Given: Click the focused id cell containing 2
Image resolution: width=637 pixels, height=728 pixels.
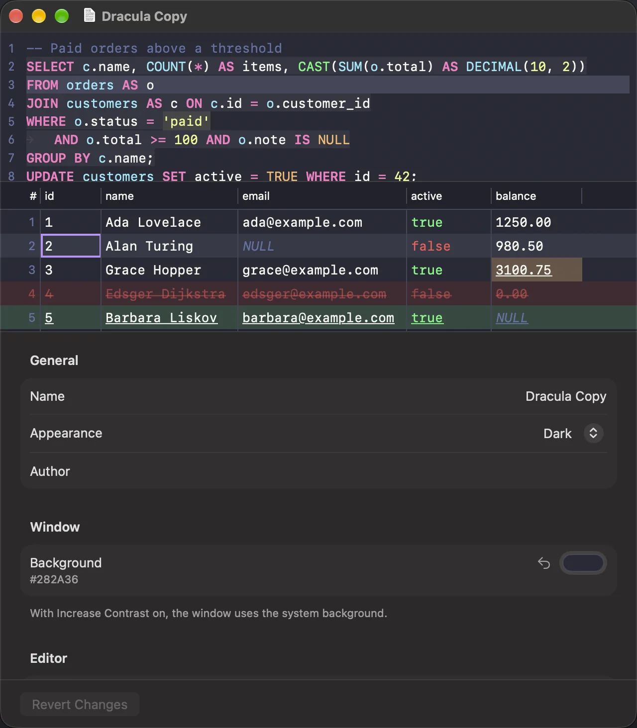Looking at the screenshot, I should point(71,246).
